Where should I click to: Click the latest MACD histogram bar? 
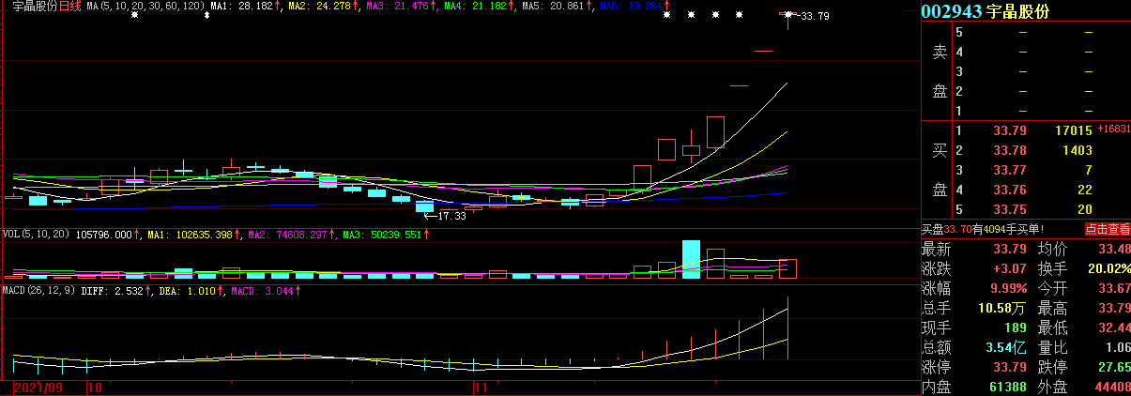pos(787,328)
